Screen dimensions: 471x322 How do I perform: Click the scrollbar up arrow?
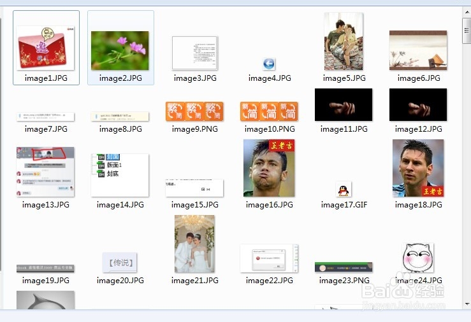[x=467, y=12]
